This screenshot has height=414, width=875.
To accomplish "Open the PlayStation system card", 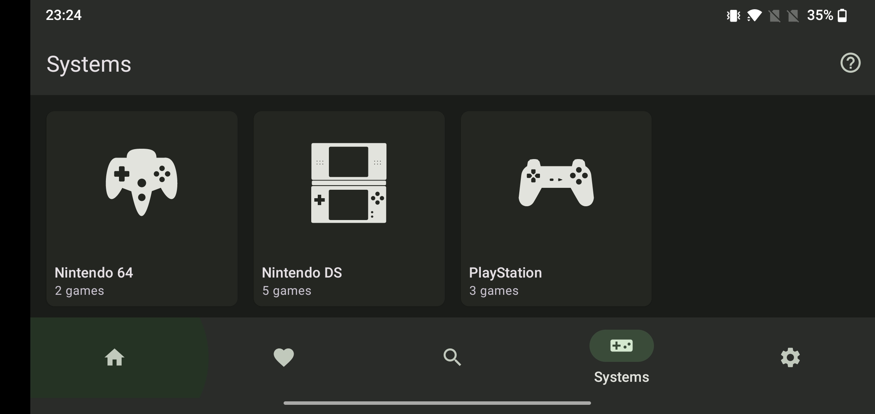I will tap(556, 209).
